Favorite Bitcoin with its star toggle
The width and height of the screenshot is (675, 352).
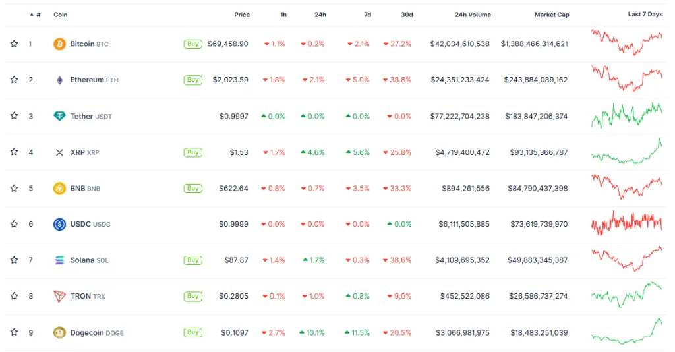coord(14,44)
